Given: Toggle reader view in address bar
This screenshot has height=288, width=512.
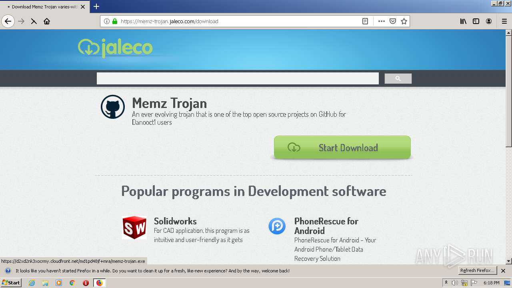Looking at the screenshot, I should point(365,21).
